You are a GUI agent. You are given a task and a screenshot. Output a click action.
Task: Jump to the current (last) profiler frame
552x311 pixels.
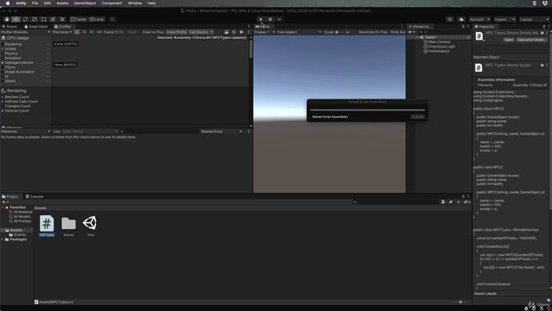[99, 32]
